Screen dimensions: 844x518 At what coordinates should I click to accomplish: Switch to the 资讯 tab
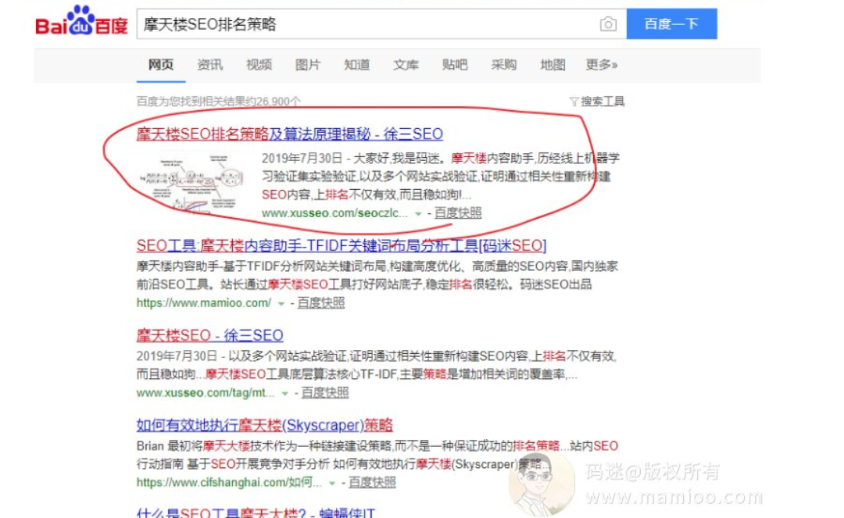tap(210, 65)
